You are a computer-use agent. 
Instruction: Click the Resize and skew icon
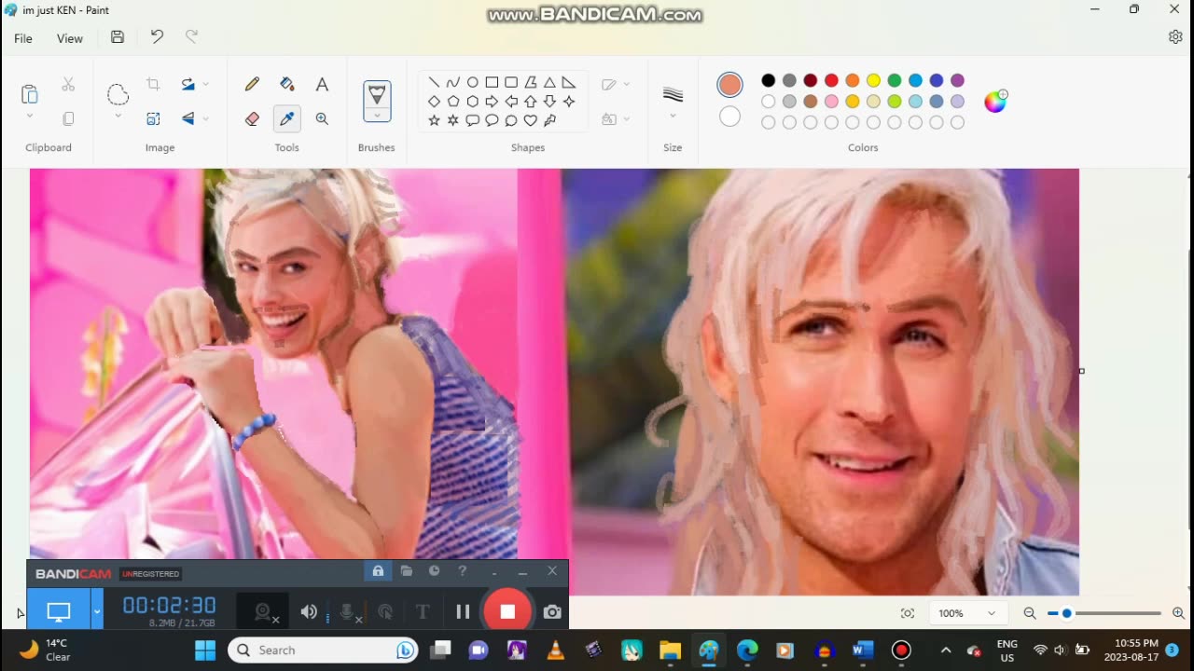[x=153, y=118]
